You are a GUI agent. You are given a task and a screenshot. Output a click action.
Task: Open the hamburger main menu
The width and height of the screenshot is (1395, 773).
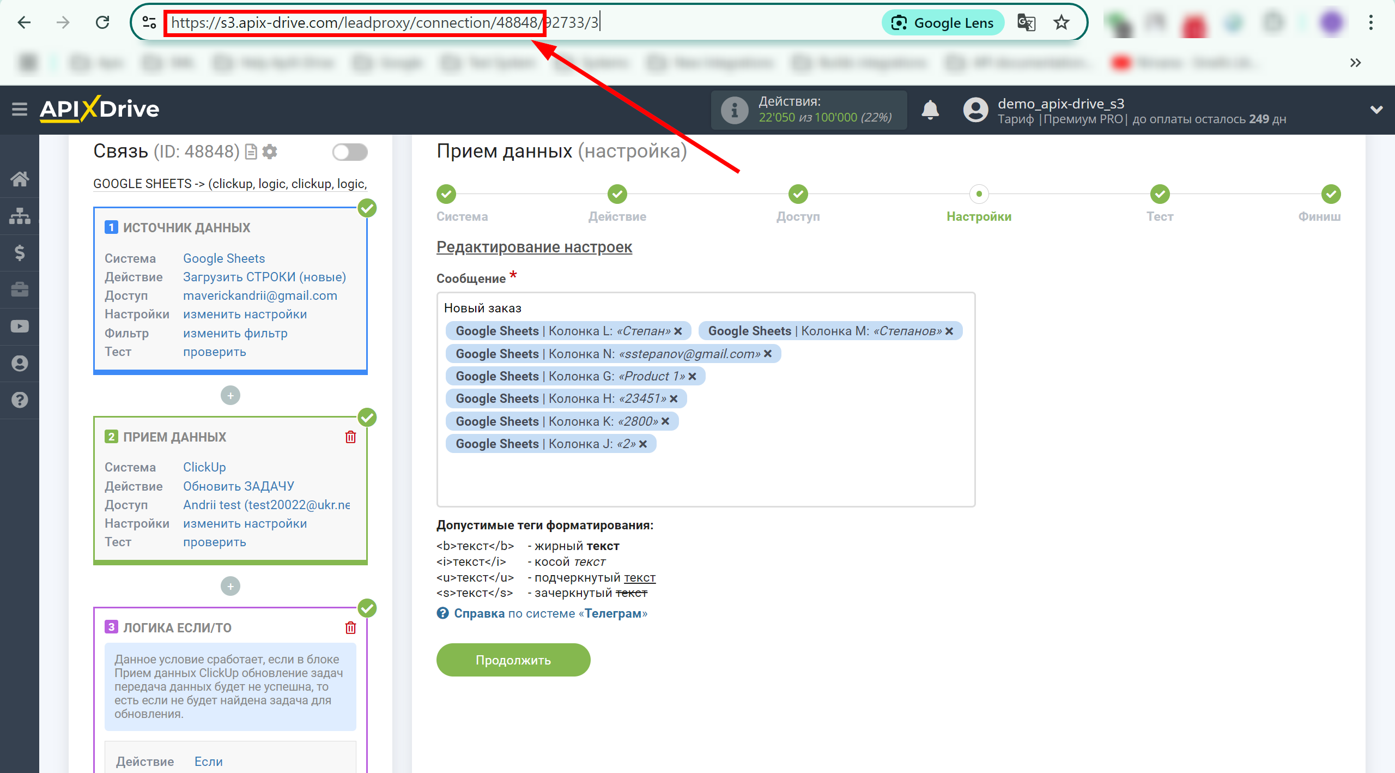(20, 110)
